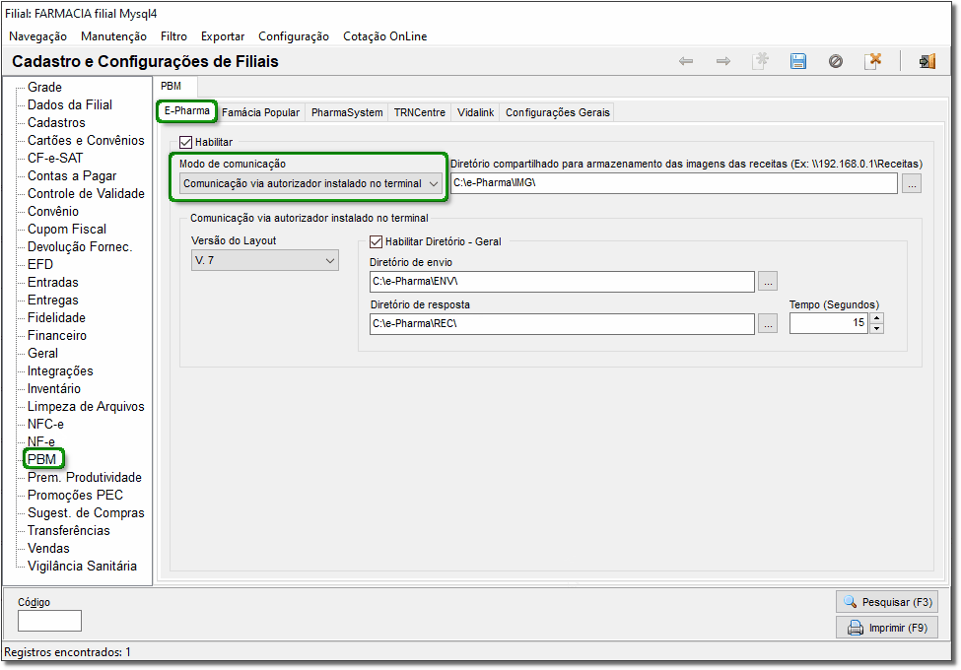
Task: Go to next record arrow icon
Action: tap(723, 61)
